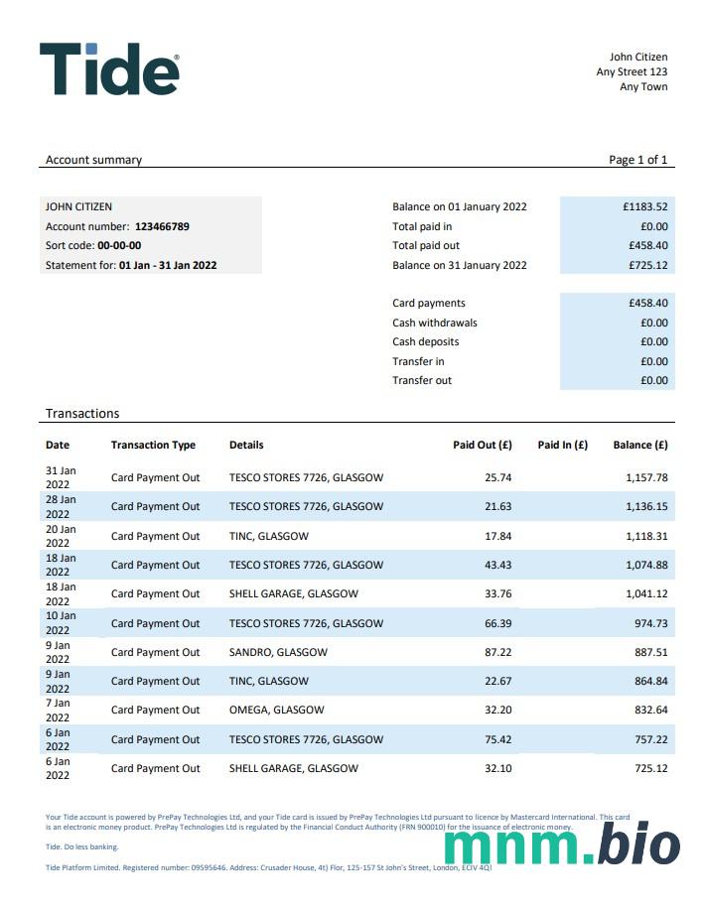
Task: Select the statement period 01 Jan - 31 Jan 2022
Action: (x=168, y=265)
